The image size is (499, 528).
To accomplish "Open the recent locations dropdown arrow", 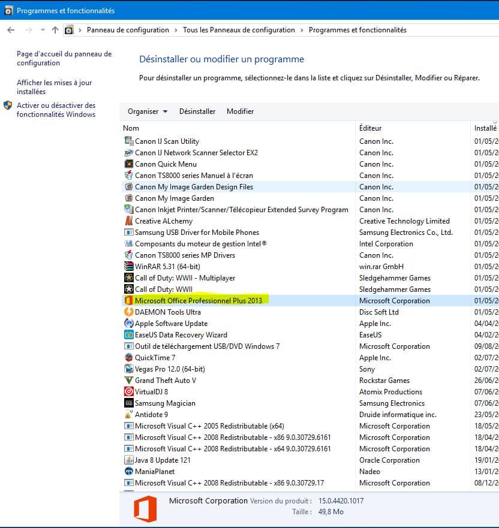I will pos(43,30).
